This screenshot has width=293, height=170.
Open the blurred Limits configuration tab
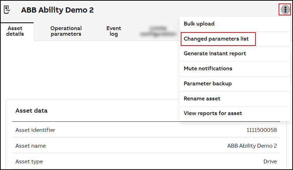coord(158,31)
